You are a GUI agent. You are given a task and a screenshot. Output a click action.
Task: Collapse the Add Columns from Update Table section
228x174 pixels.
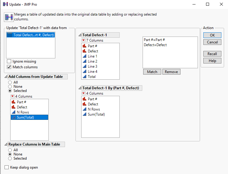pyautogui.click(x=6, y=77)
